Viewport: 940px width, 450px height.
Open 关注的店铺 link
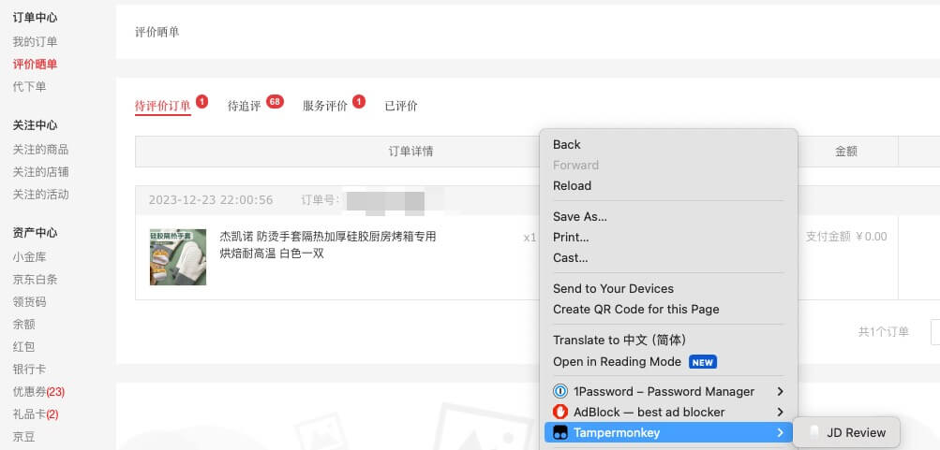[40, 172]
